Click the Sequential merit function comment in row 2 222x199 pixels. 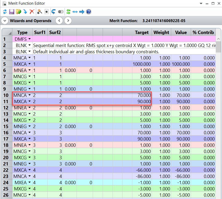[124, 45]
